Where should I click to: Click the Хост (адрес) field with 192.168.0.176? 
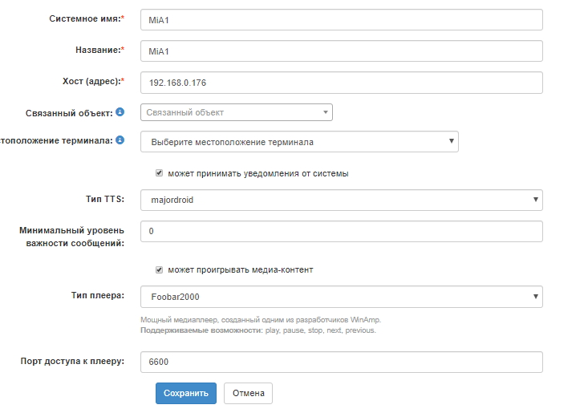coord(341,83)
